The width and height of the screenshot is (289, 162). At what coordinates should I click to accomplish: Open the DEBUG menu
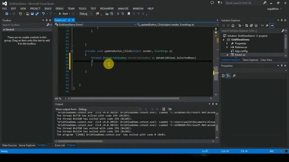(59, 9)
